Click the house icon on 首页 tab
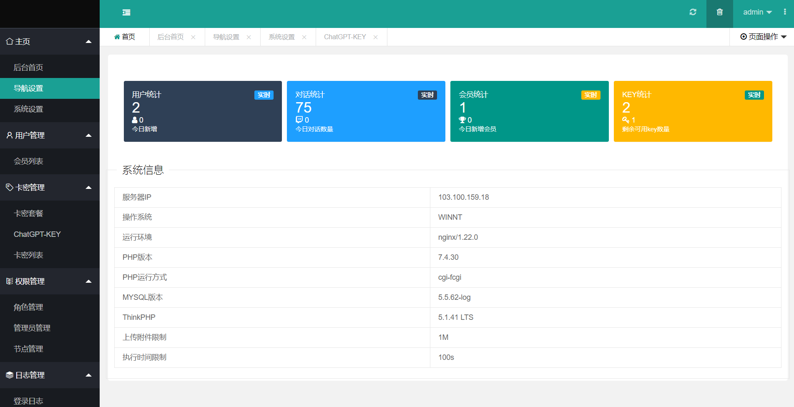Image resolution: width=794 pixels, height=407 pixels. point(117,37)
